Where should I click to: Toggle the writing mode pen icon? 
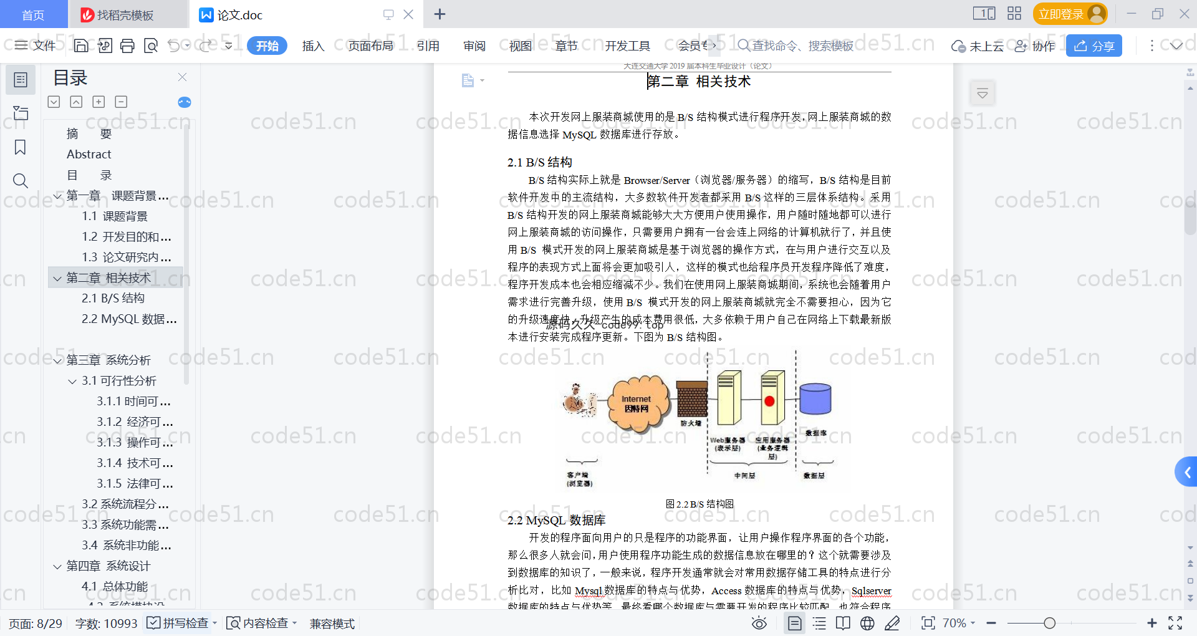(892, 623)
